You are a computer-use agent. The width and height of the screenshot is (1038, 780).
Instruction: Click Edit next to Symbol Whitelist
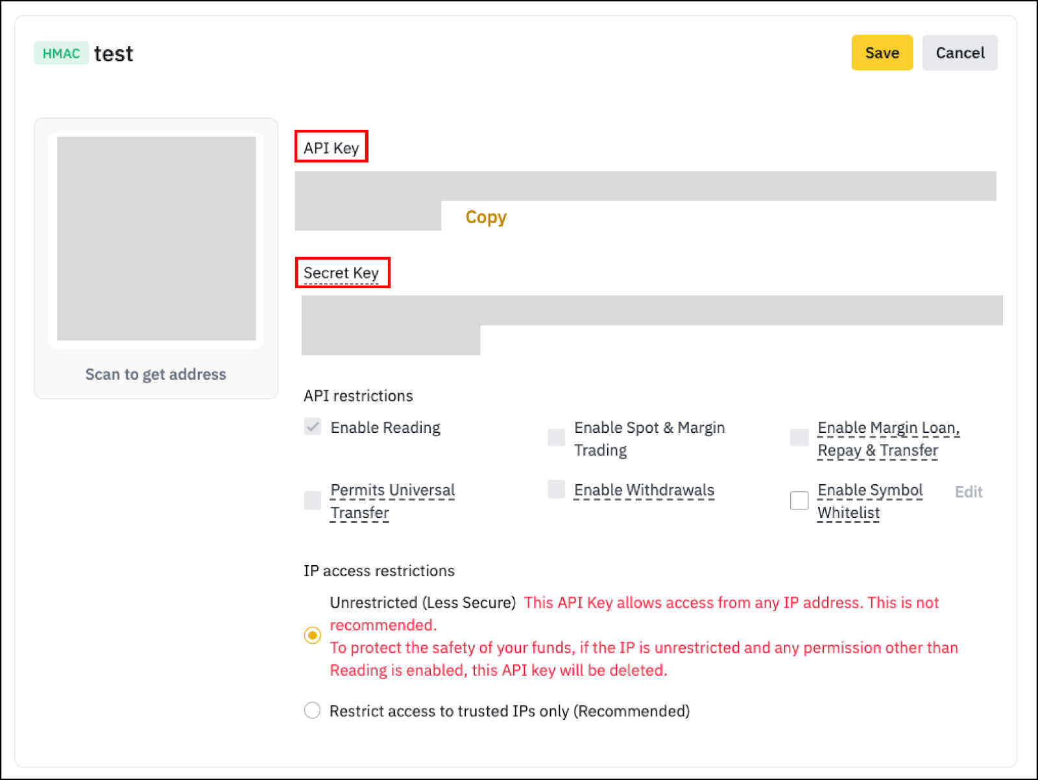(x=968, y=492)
